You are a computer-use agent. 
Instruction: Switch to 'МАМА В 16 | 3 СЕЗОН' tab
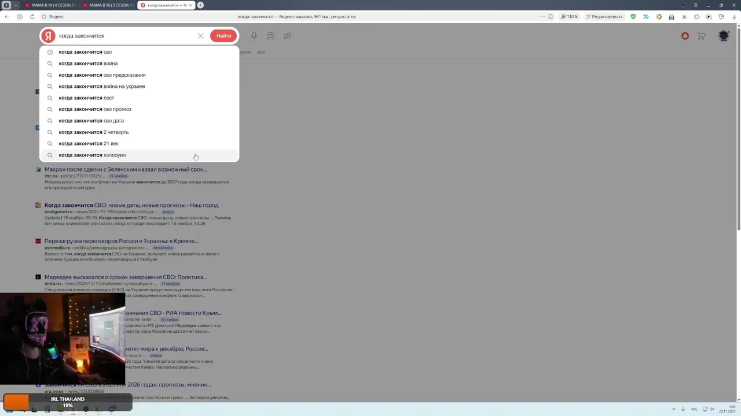coord(108,5)
